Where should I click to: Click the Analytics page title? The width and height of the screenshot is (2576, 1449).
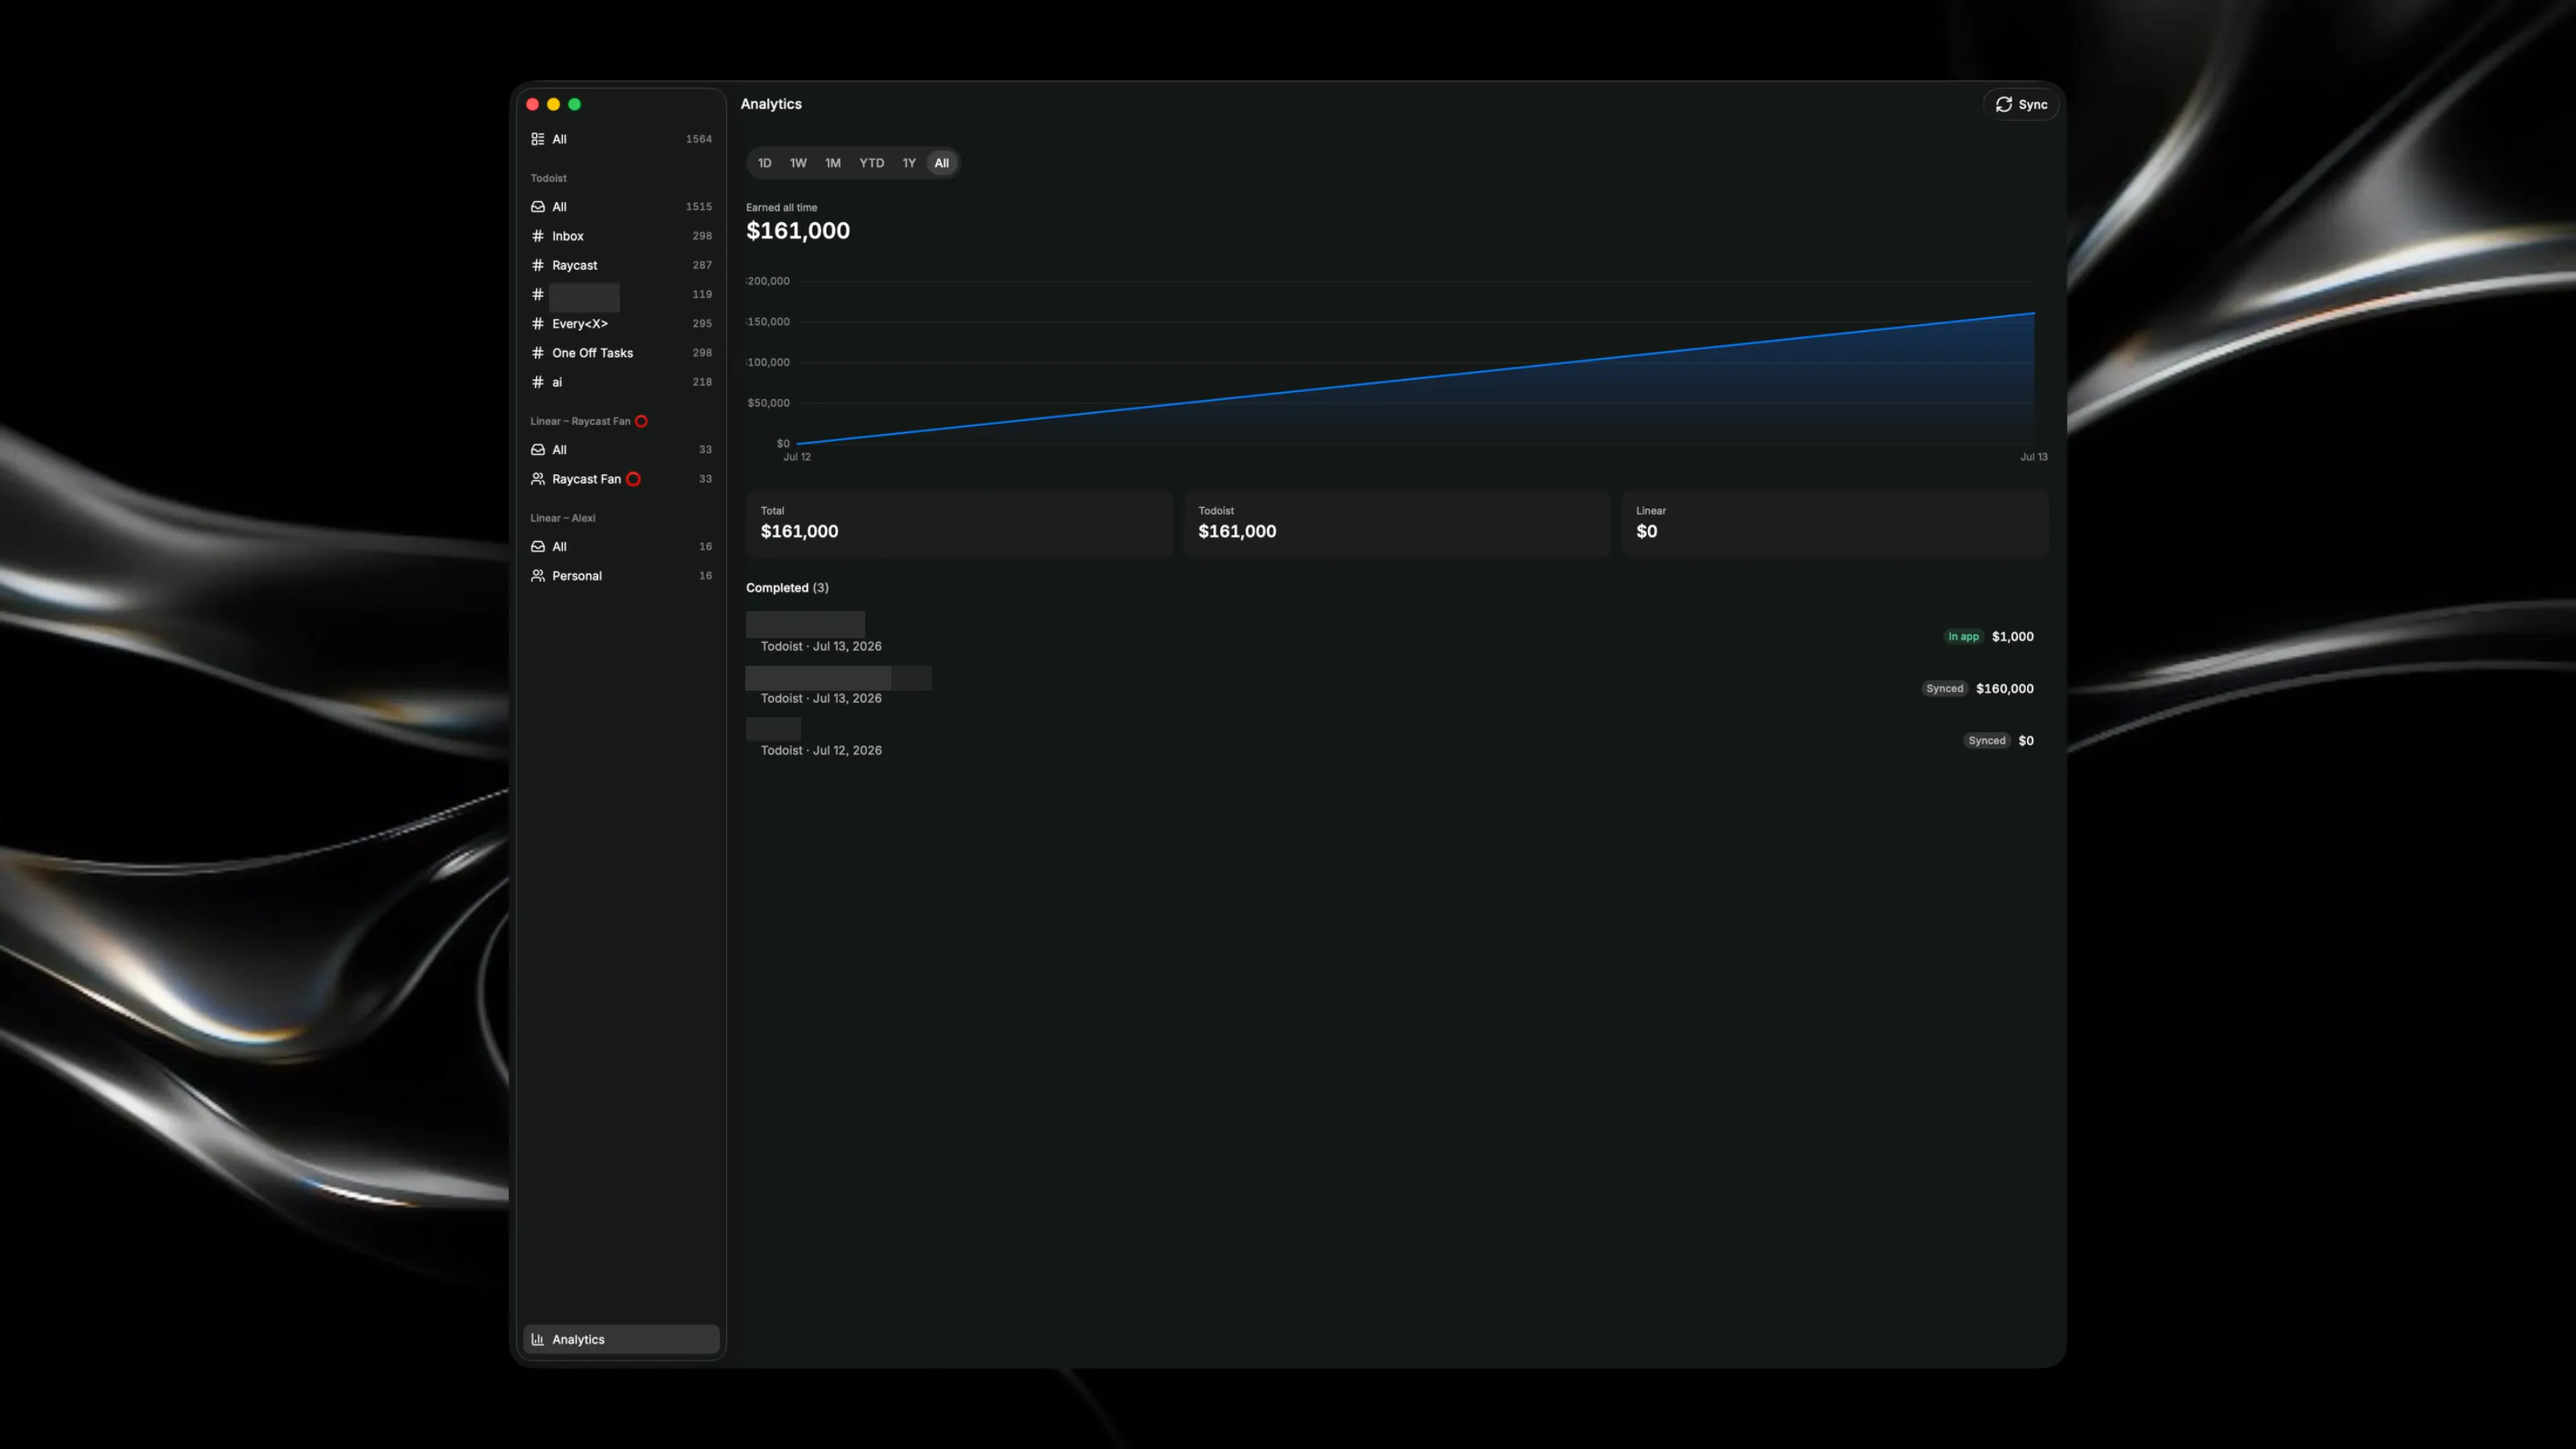pos(771,104)
